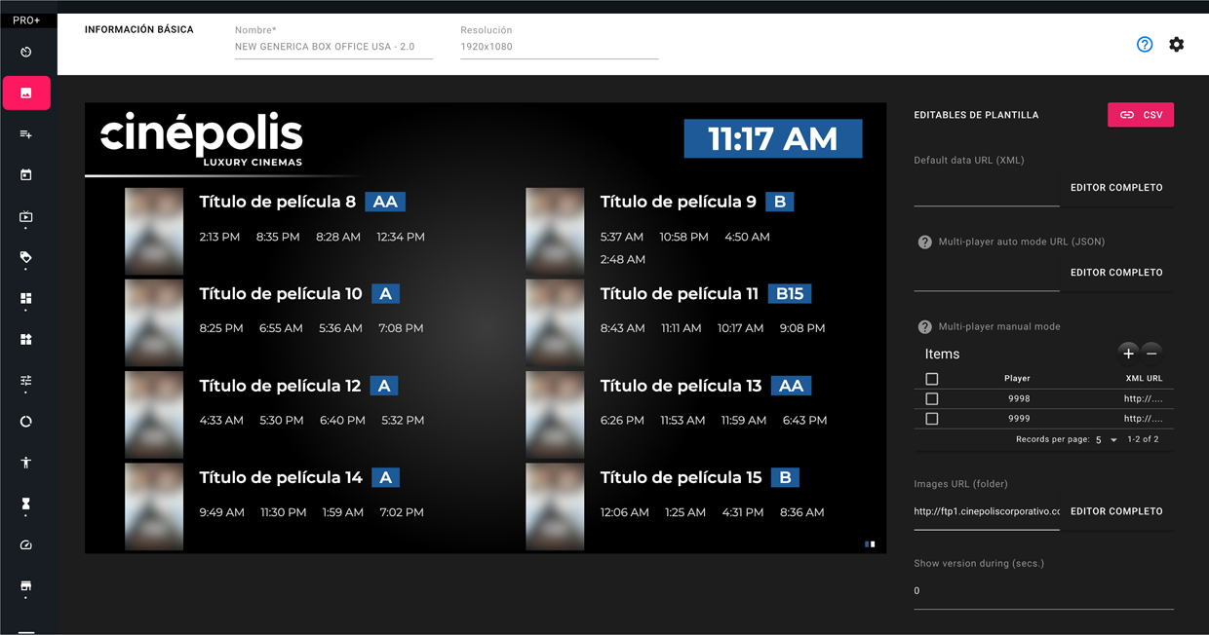The height and width of the screenshot is (635, 1209).
Task: Open the calendar icon in sidebar
Action: pos(26,175)
